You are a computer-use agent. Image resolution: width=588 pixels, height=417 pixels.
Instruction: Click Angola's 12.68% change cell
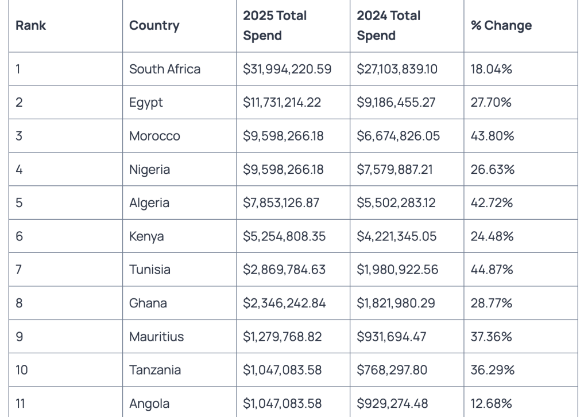pyautogui.click(x=491, y=404)
